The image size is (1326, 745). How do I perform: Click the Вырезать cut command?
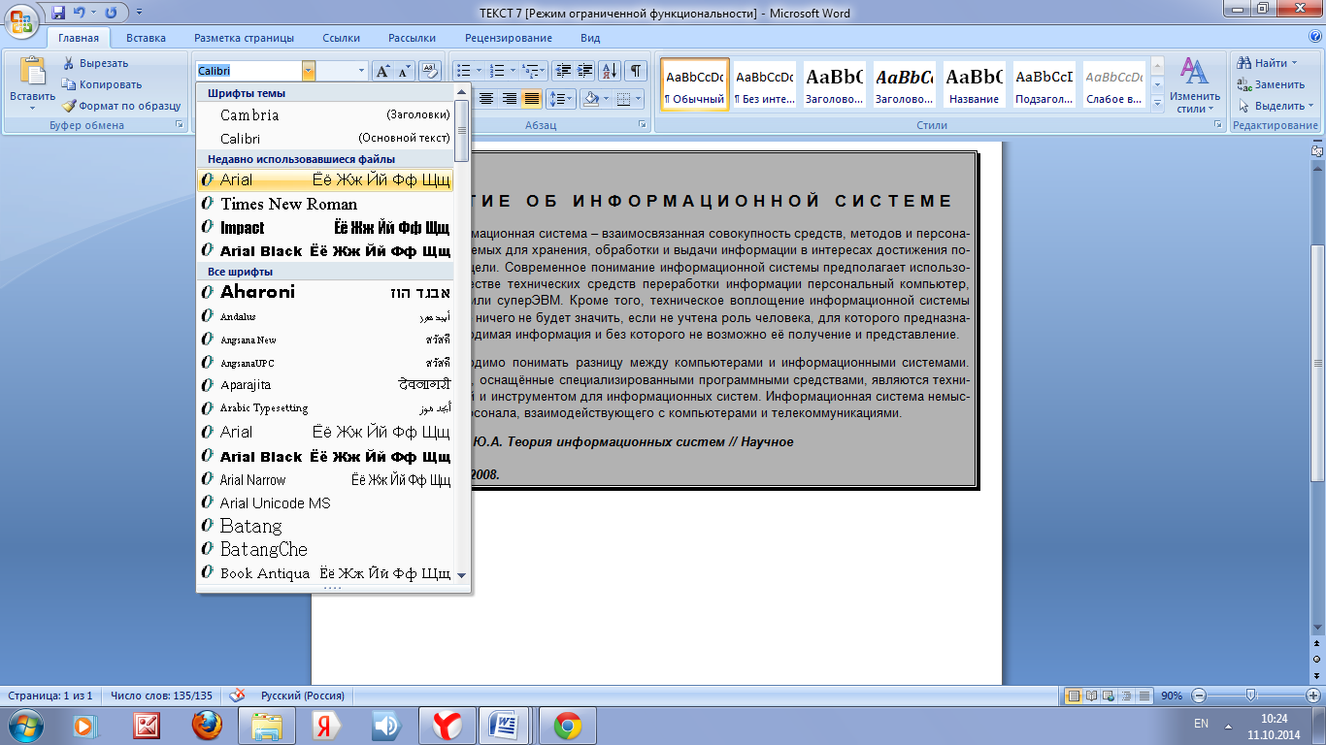pyautogui.click(x=95, y=63)
